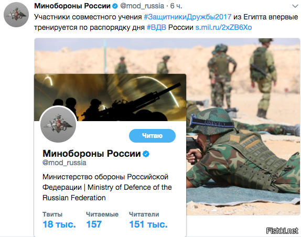Click @mod_russia handle in hover card
The width and height of the screenshot is (301, 237).
tap(64, 163)
